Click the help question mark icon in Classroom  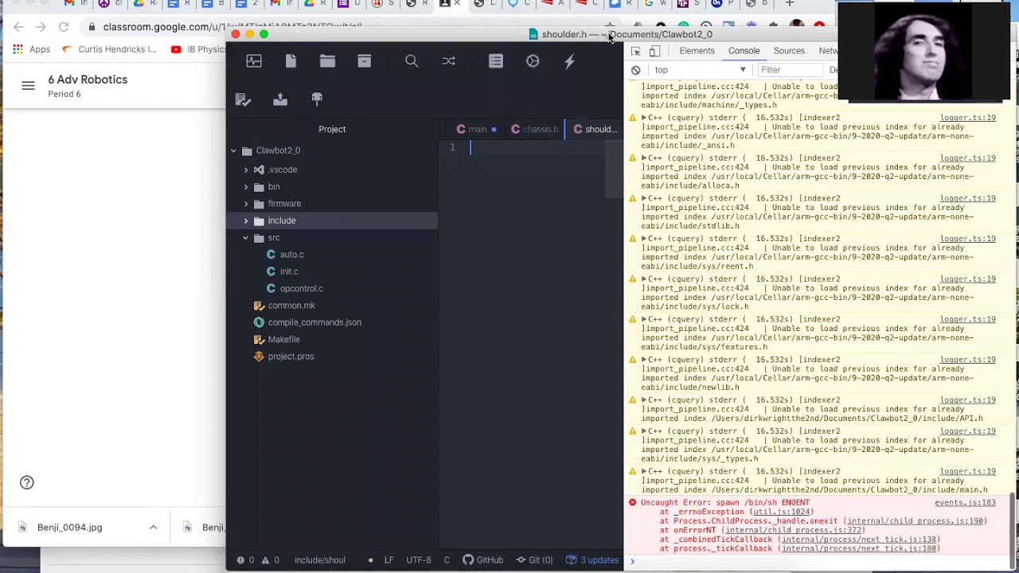[x=27, y=482]
